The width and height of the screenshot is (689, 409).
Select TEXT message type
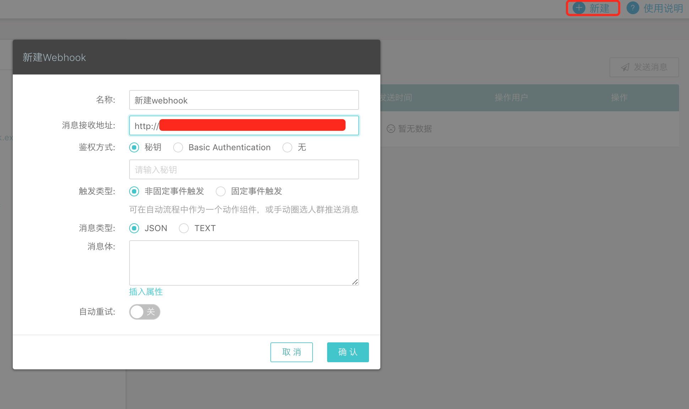(x=184, y=228)
